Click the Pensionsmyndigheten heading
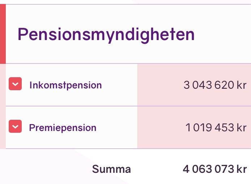Image resolution: width=251 pixels, height=184 pixels. pos(106,35)
